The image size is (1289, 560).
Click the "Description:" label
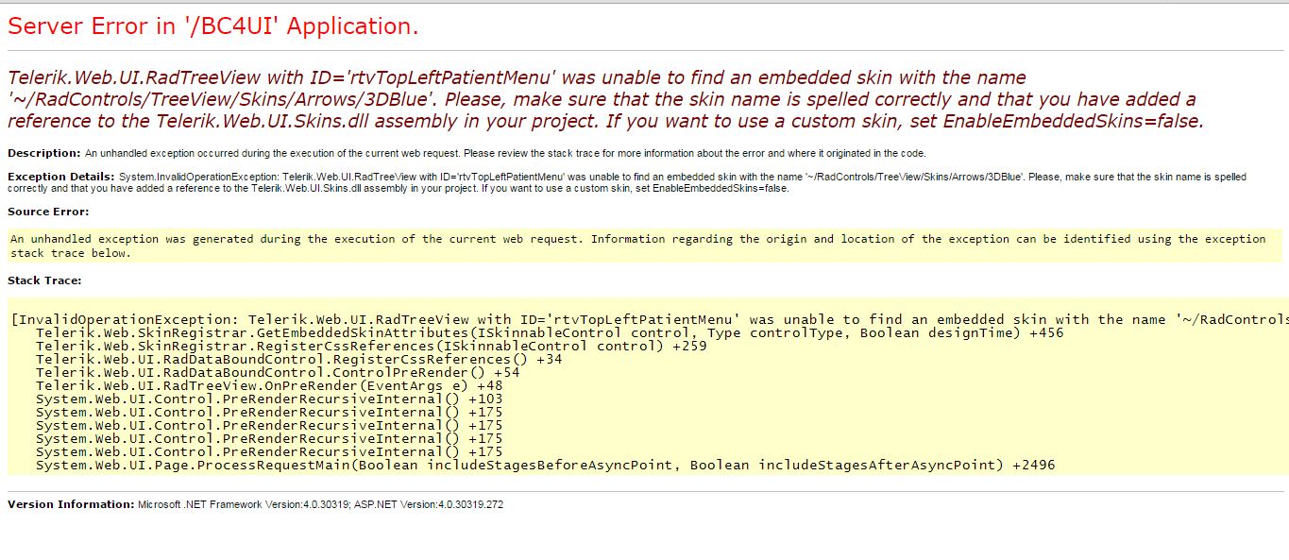44,153
